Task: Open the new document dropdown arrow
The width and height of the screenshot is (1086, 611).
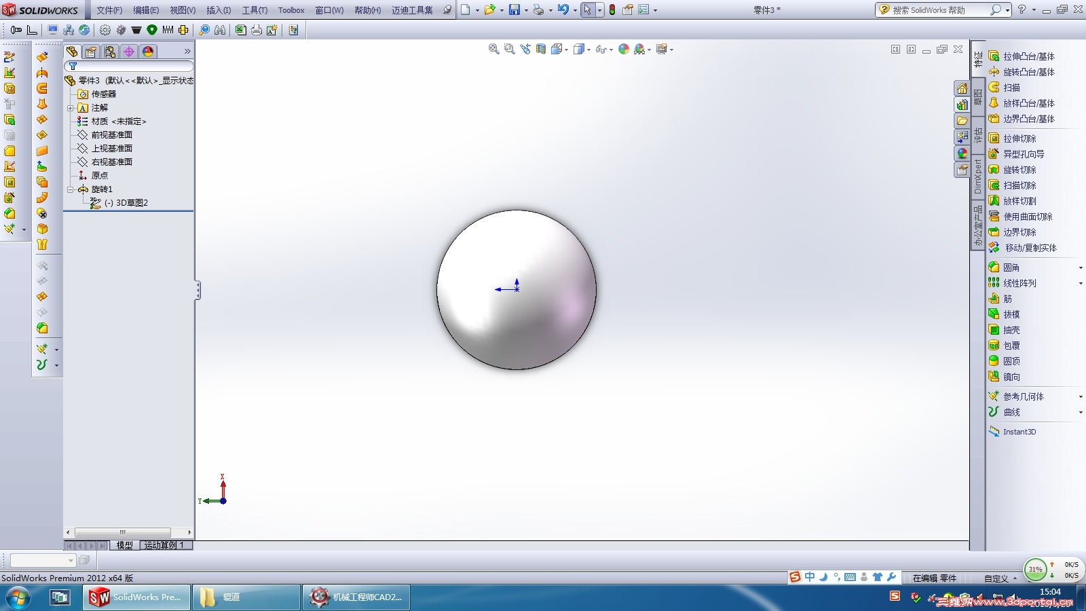Action: (477, 10)
